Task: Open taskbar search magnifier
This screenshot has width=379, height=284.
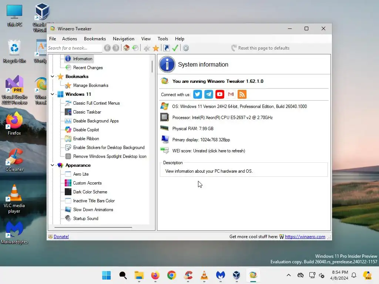Action: click(123, 275)
